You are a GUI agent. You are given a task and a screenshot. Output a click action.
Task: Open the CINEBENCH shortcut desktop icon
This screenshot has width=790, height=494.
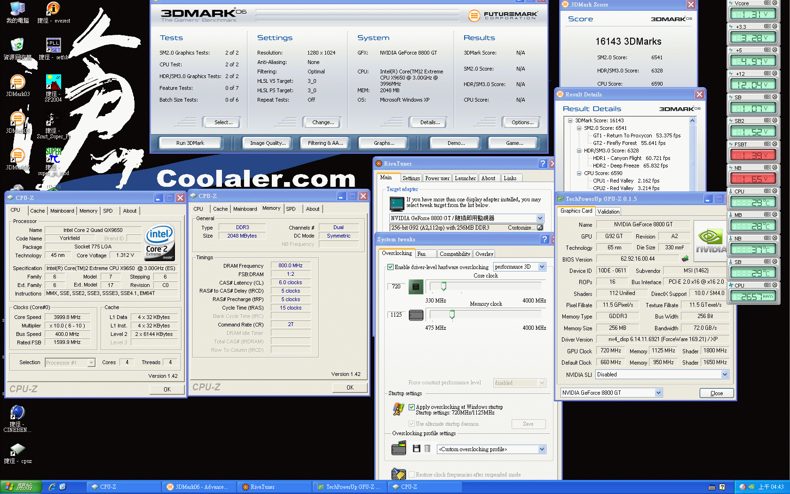click(x=17, y=419)
